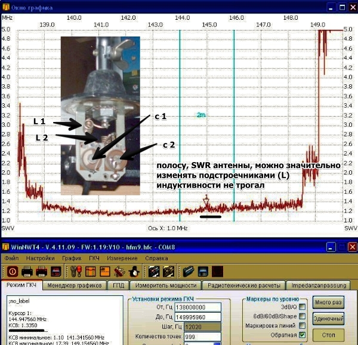
Task: Click cursor marker 1 on the SWR graph
Action: pyautogui.click(x=206, y=200)
